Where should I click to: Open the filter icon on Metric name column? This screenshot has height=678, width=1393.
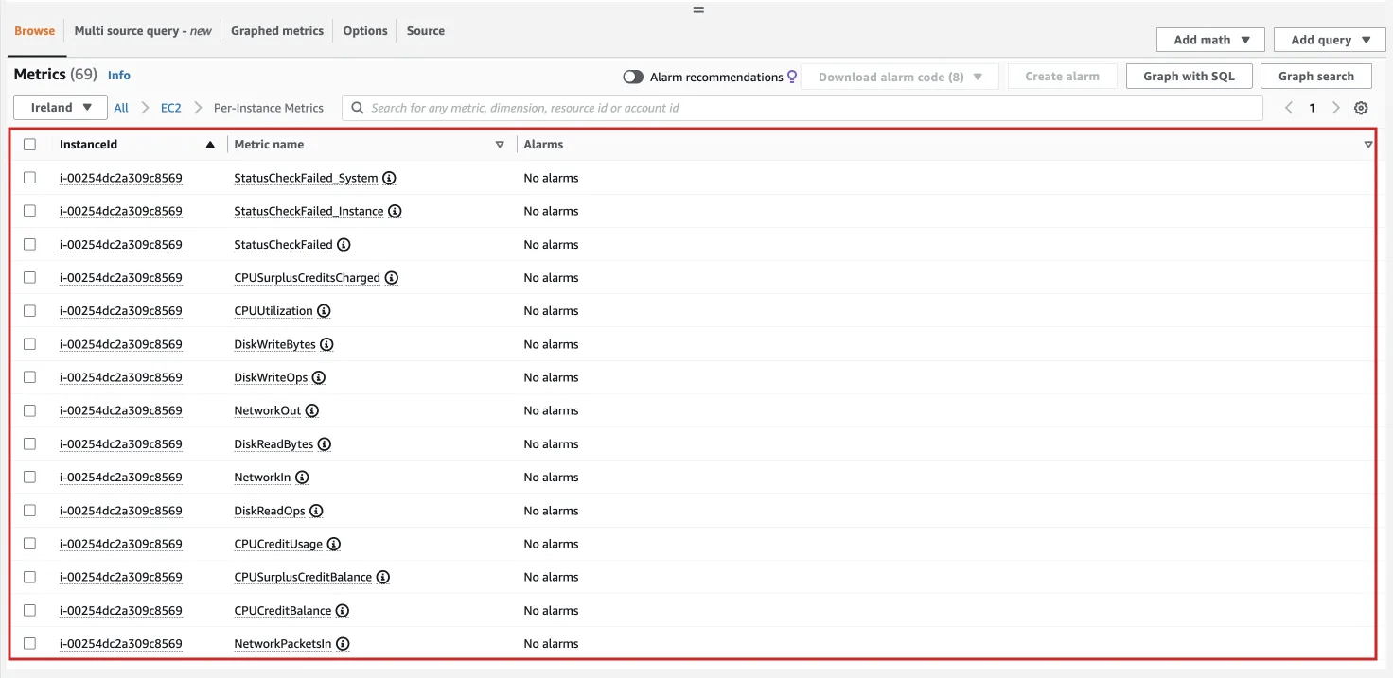tap(499, 145)
